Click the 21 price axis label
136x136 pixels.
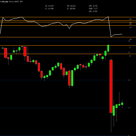129,52
